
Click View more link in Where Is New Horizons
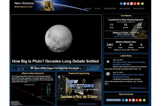click(32, 82)
